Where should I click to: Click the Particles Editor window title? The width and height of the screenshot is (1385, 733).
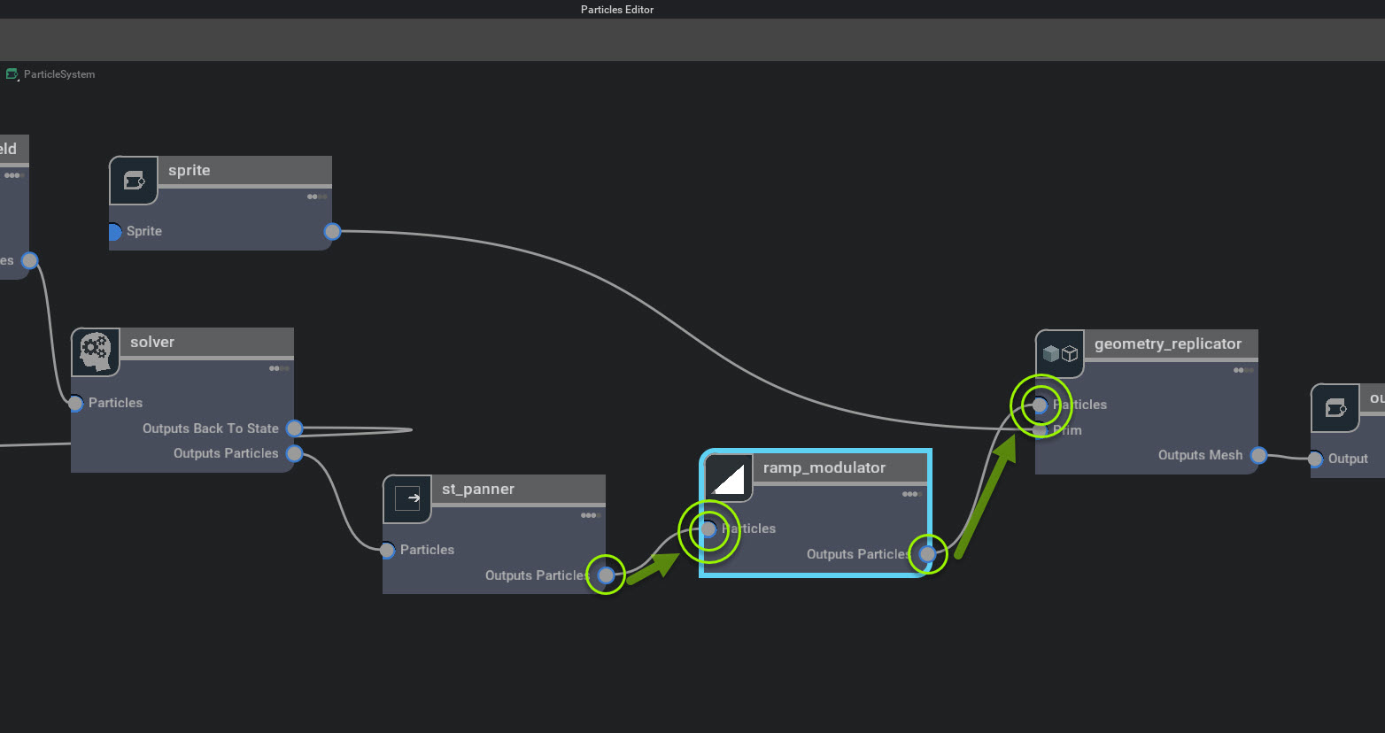point(617,10)
